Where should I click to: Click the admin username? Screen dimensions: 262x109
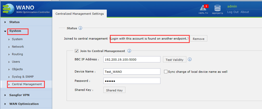click(x=232, y=6)
